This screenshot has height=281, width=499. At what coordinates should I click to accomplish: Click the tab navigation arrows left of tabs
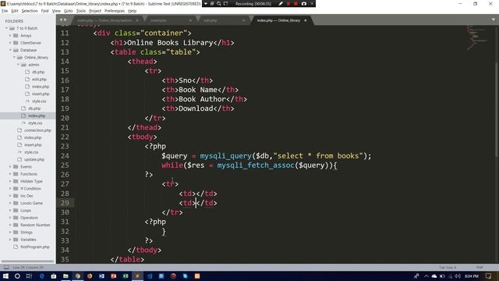(63, 20)
